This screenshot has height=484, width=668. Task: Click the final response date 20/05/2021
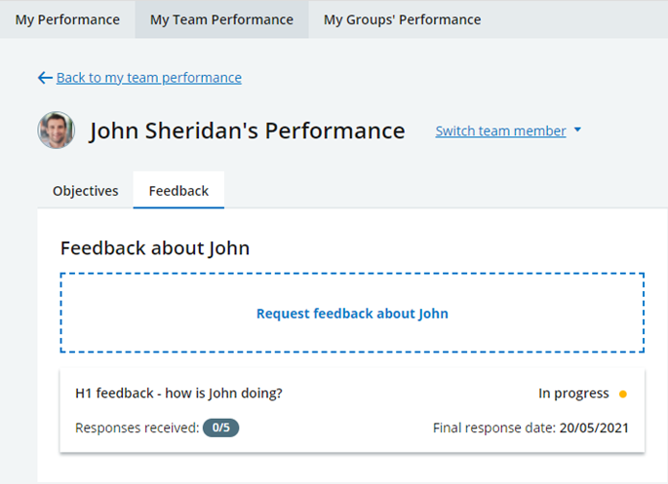coord(594,428)
